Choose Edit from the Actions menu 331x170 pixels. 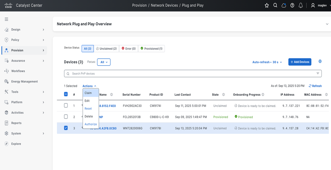[x=91, y=101]
